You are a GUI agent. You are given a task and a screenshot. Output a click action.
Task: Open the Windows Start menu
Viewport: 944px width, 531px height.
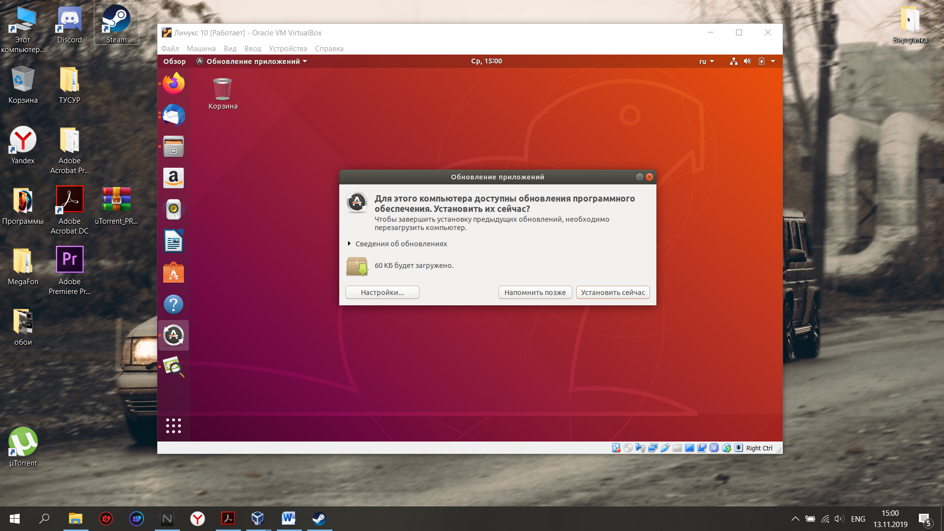pyautogui.click(x=15, y=519)
